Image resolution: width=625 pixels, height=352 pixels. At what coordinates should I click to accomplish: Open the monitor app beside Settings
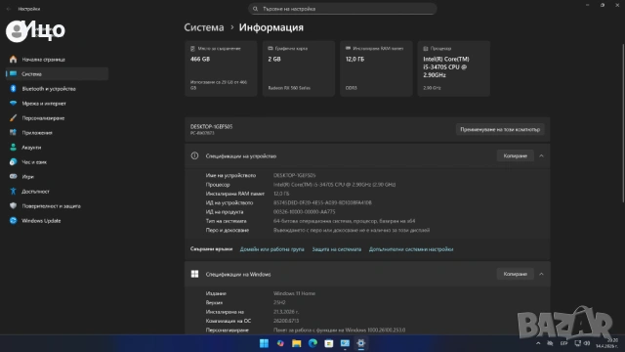click(345, 343)
